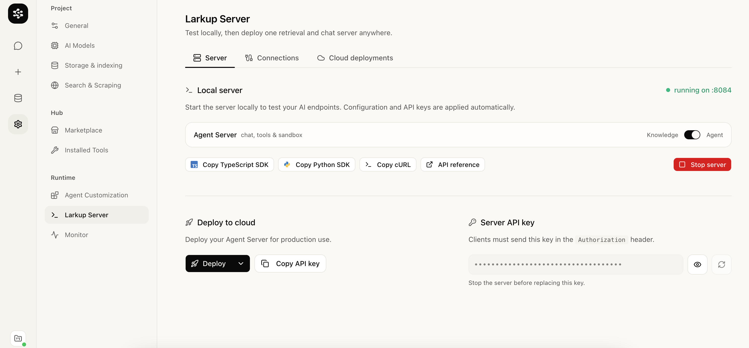Click the Authorization code label

pyautogui.click(x=601, y=240)
